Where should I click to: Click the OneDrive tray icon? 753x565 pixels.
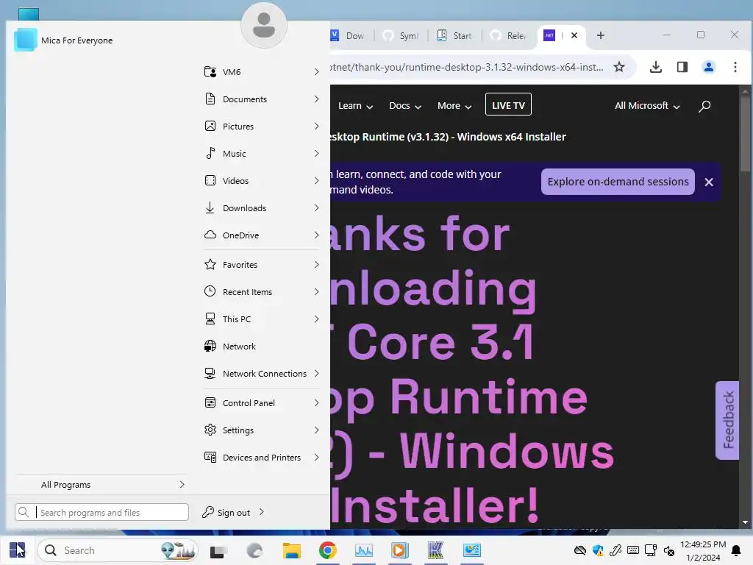pos(580,550)
